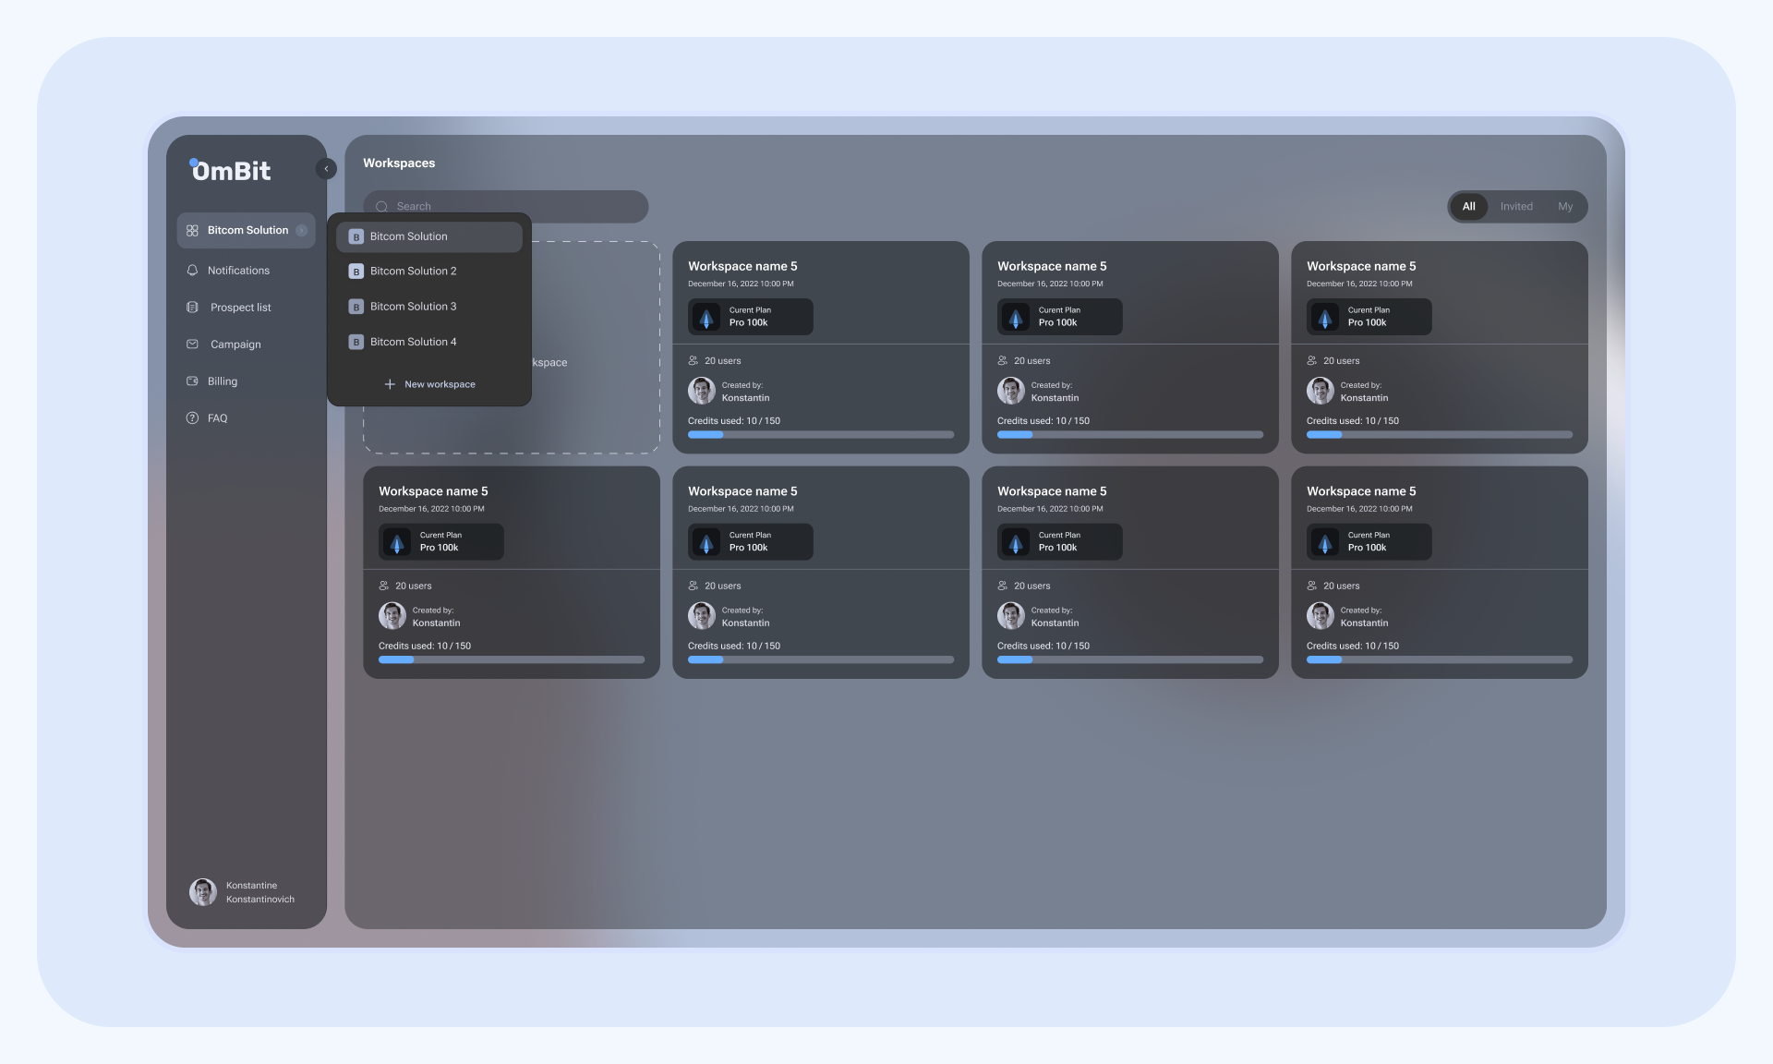The image size is (1773, 1064).
Task: Click the Notifications bell icon
Action: 192,271
